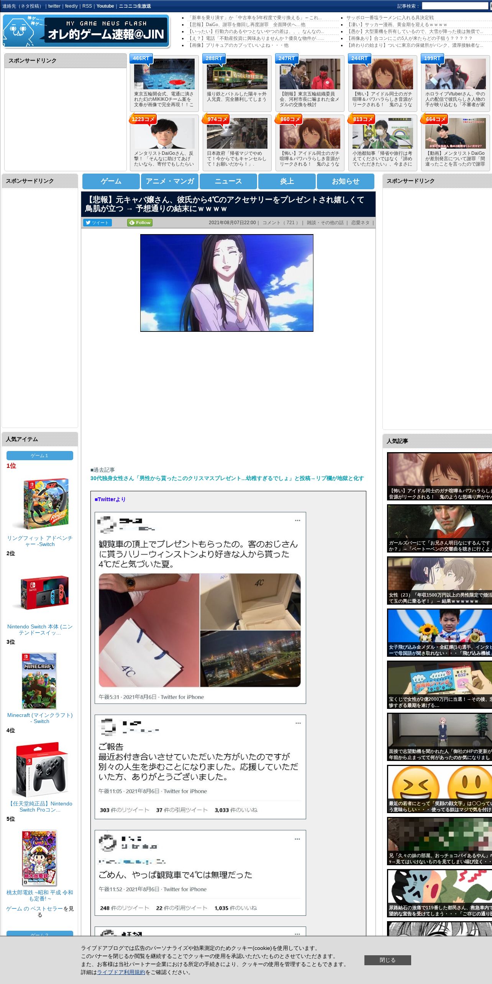Screen dimensions: 492x984
Task: Open the 199RT ホロライブVtuber article card
Action: 455,84
